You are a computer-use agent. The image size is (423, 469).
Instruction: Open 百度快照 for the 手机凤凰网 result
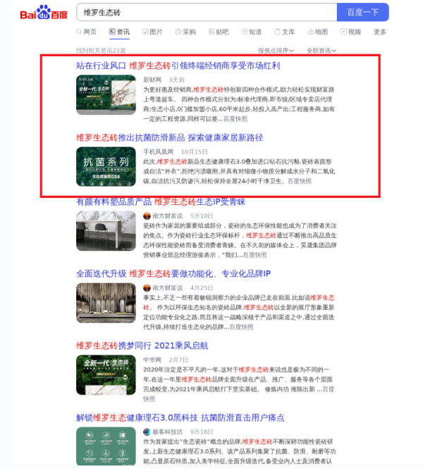[x=299, y=181]
